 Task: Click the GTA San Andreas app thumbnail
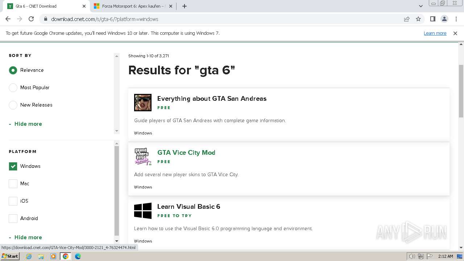click(x=143, y=102)
